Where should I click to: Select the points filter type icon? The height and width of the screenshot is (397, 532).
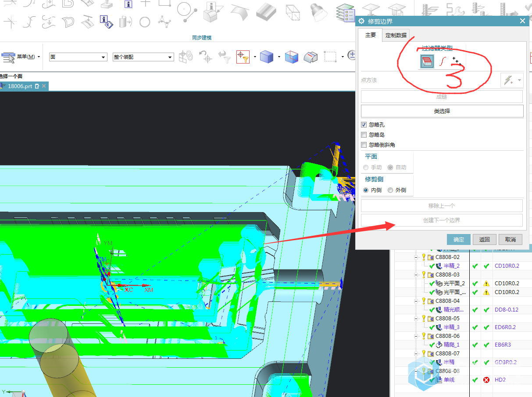[457, 61]
